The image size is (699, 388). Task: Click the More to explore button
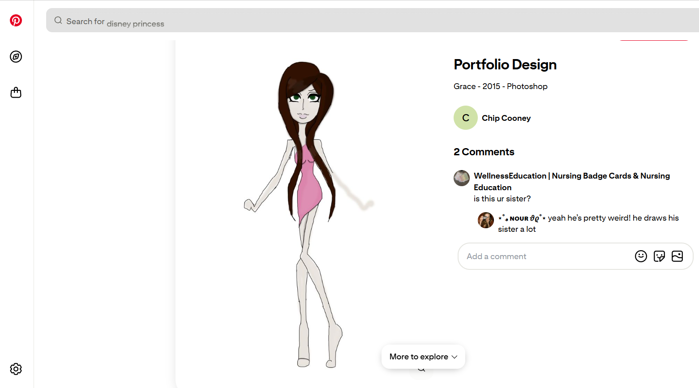pos(423,357)
